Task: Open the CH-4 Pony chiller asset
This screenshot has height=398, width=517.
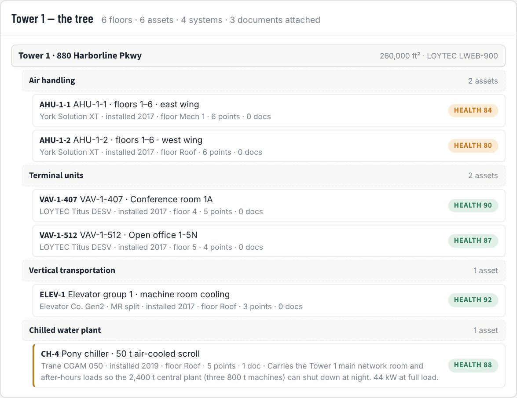Action: pyautogui.click(x=269, y=365)
